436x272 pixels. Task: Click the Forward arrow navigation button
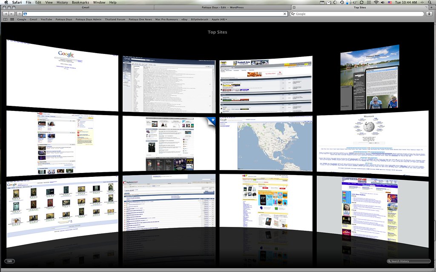[11, 14]
